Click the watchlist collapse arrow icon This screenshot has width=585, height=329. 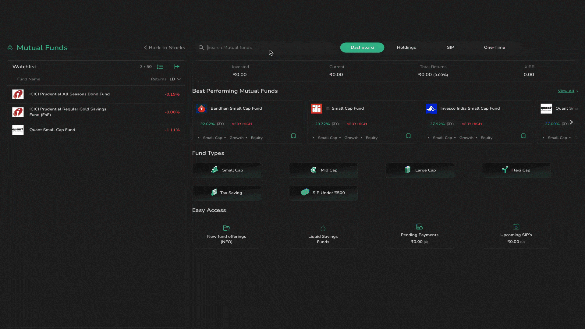tap(176, 67)
